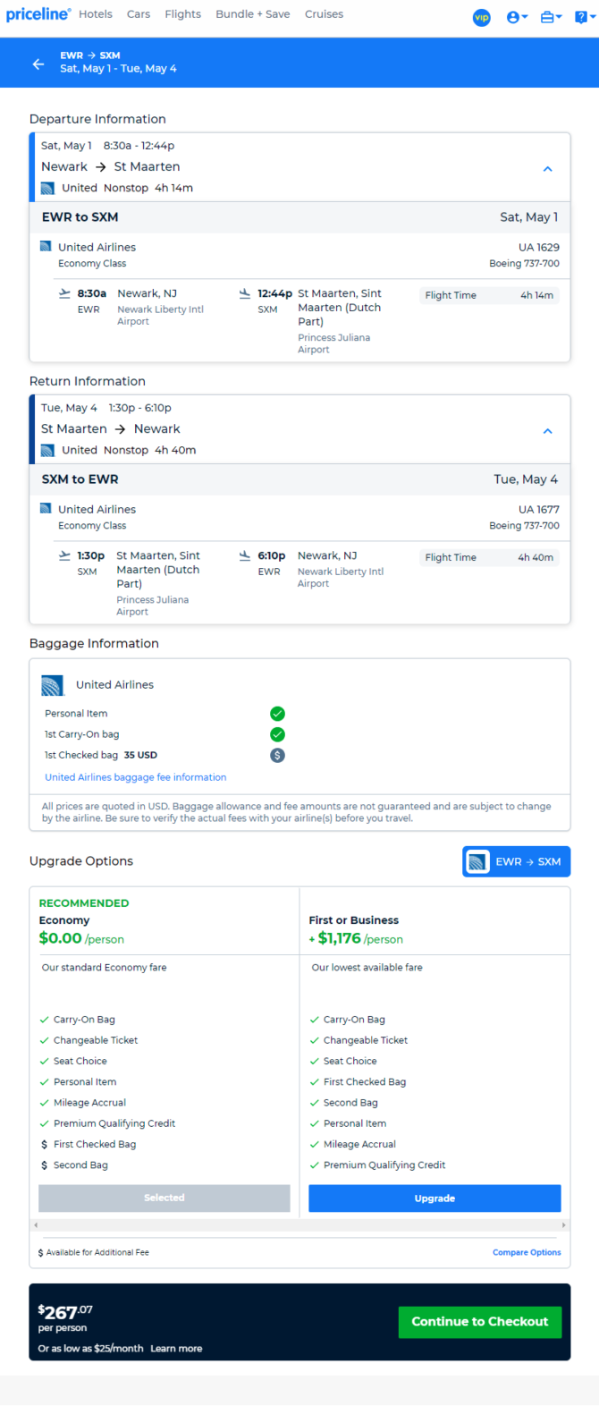Click the Economy First Checked Bag dollar icon

[45, 1144]
